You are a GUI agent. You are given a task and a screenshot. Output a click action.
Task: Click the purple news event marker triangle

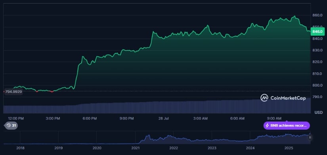(x=287, y=121)
